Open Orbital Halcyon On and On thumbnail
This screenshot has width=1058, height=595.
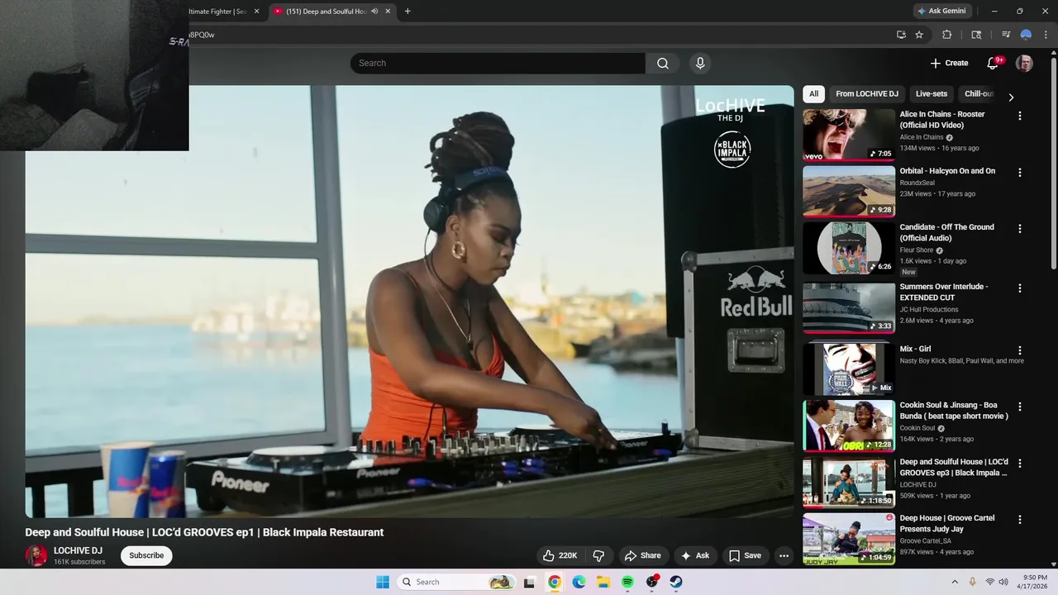click(x=849, y=191)
